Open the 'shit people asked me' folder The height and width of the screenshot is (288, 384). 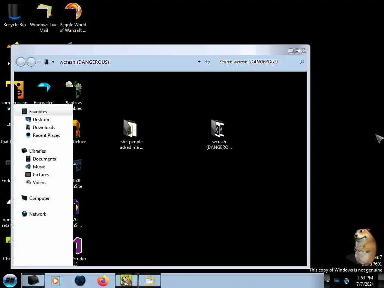click(132, 135)
